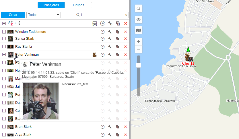This screenshot has width=239, height=139.
Task: Click the Bran Stark name
Action: click(23, 127)
